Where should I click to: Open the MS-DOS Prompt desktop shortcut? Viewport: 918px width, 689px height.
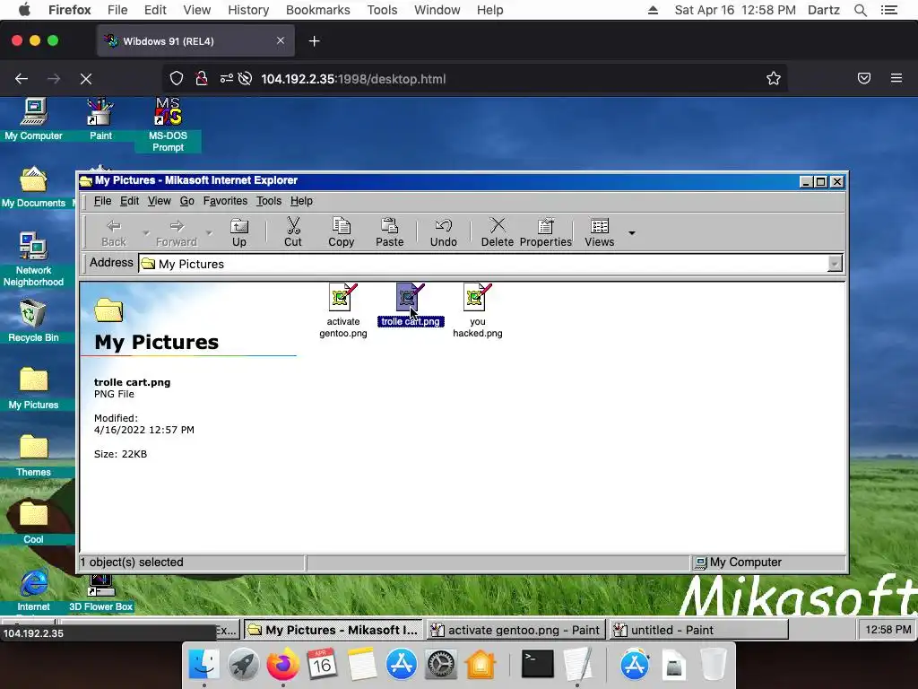(x=168, y=125)
